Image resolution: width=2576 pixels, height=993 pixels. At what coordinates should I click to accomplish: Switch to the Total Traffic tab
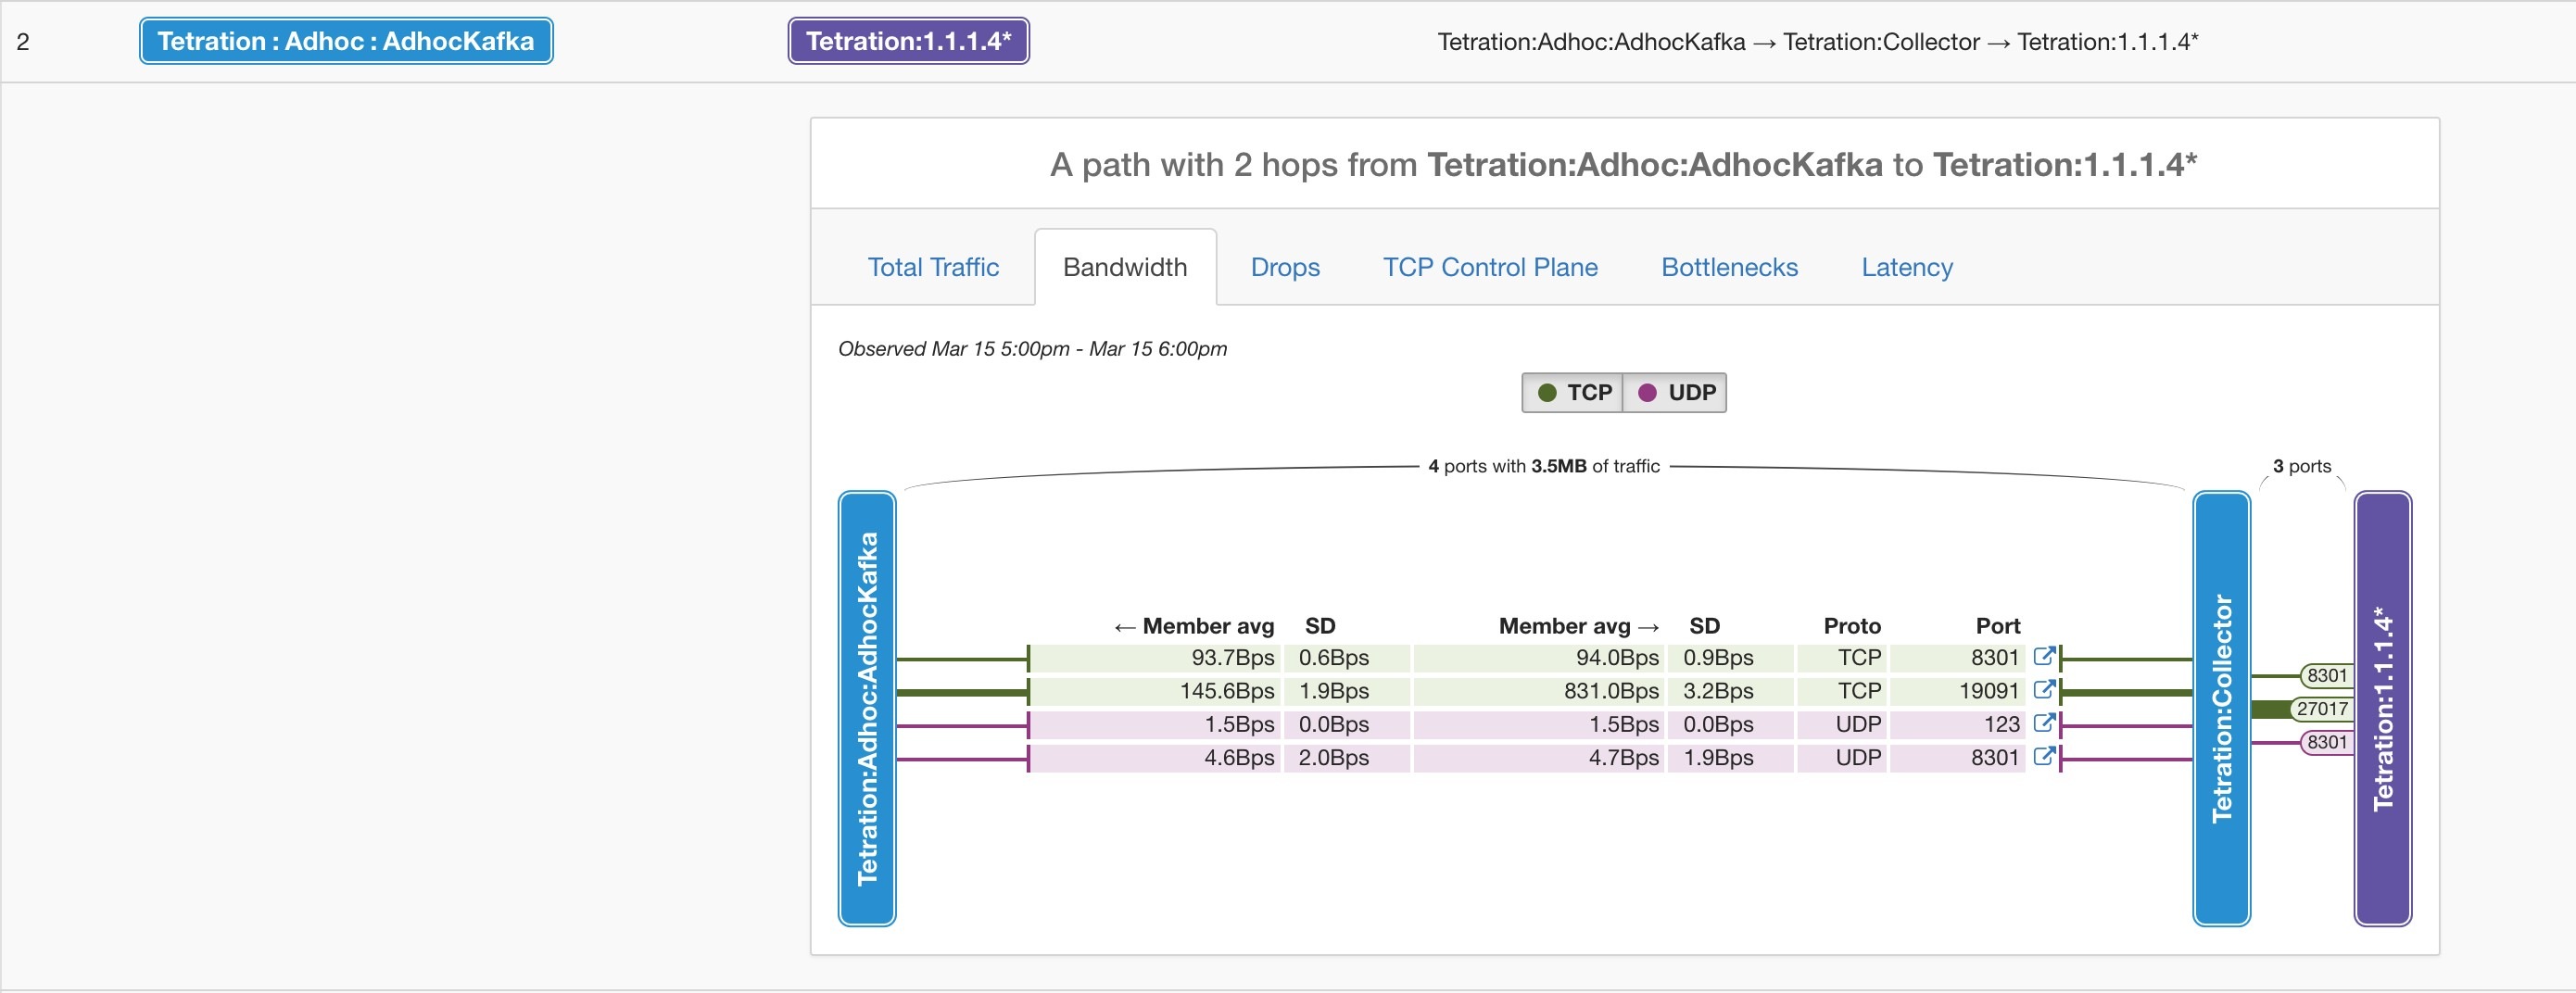[x=932, y=267]
